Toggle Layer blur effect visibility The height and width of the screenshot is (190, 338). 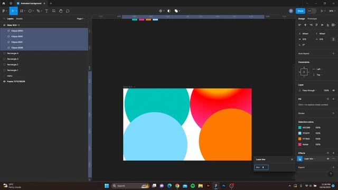328,159
